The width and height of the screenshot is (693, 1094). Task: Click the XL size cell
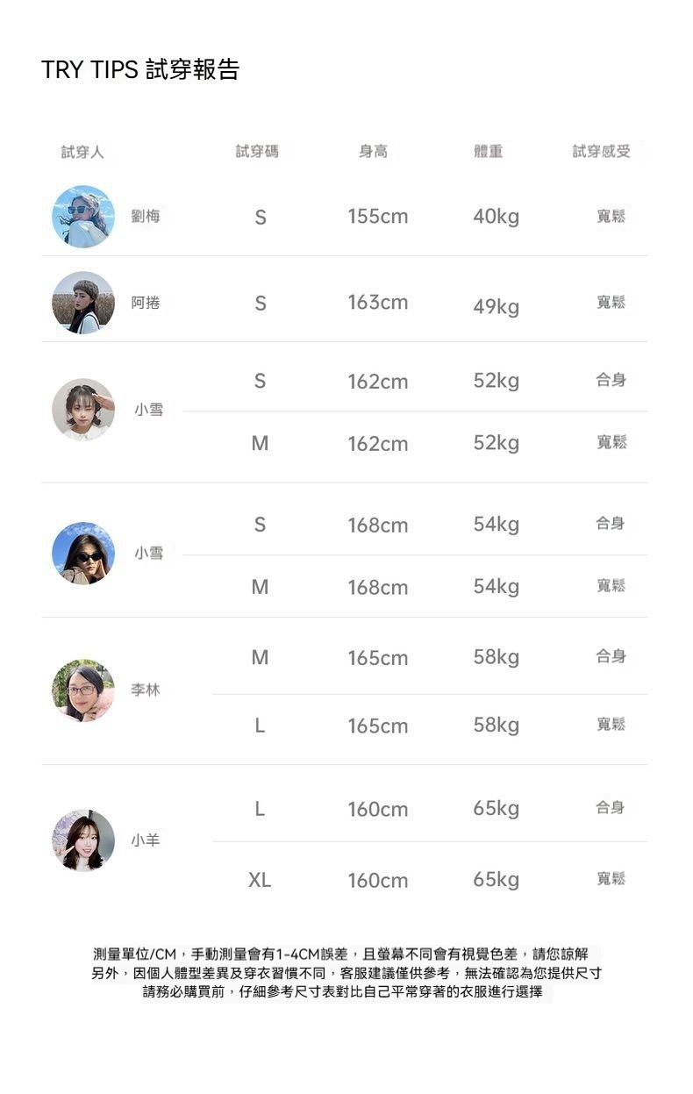[260, 880]
